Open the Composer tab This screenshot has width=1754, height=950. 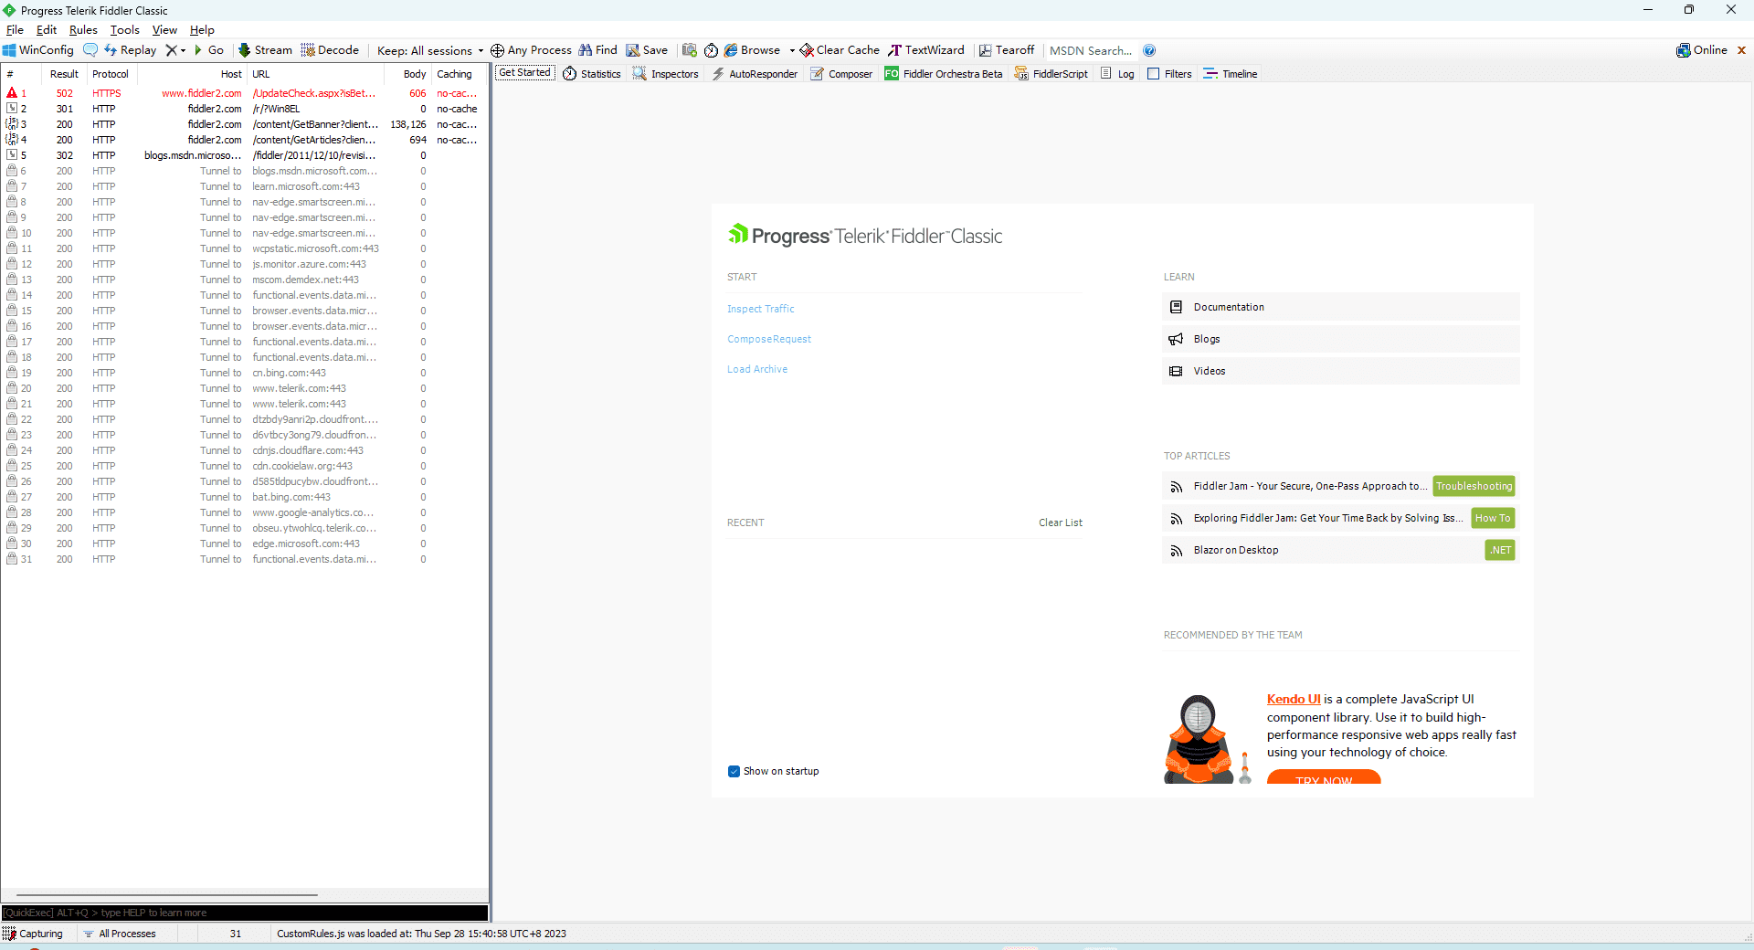click(841, 74)
